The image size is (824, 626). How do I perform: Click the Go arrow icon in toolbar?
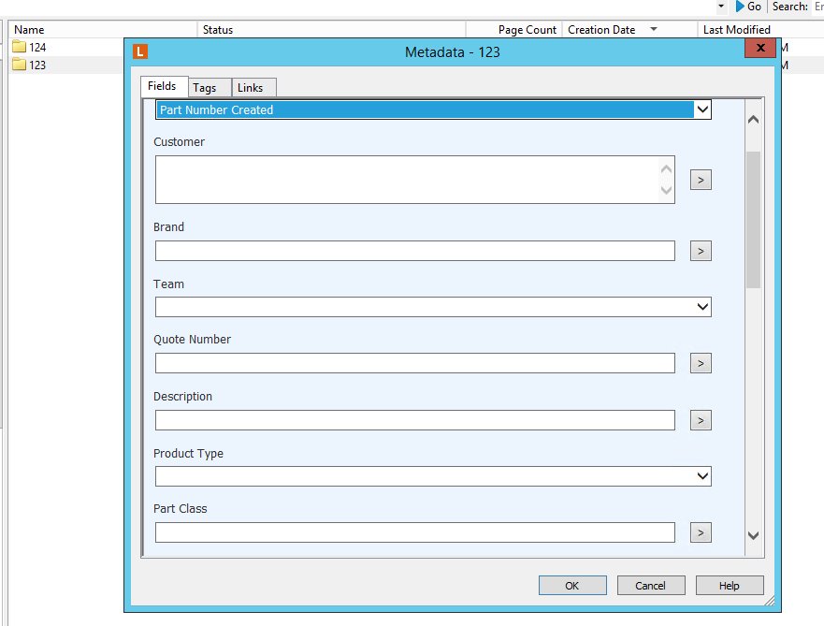[x=740, y=7]
